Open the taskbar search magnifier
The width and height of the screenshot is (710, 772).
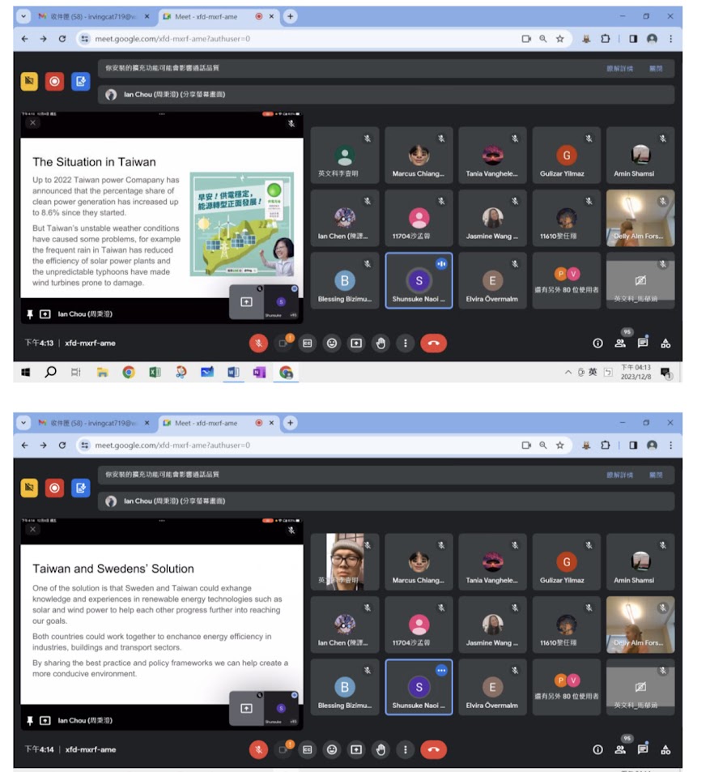point(50,372)
